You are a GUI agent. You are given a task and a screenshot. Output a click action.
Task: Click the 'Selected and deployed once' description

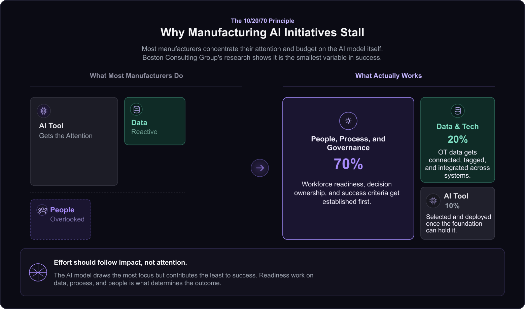(458, 224)
